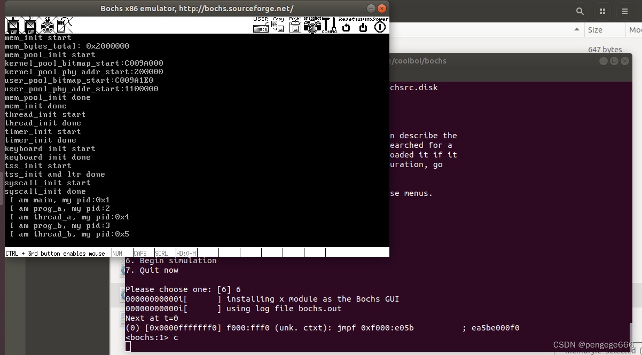Screen dimensions: 642x355
Task: Click the terminal title '/cooiboi/bochs'
Action: (418, 61)
